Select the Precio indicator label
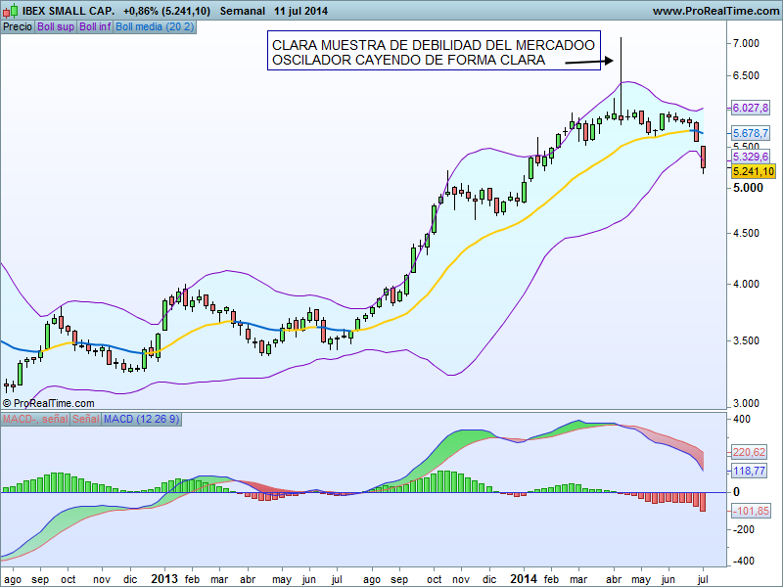Viewport: 783px width, 587px height. (x=17, y=26)
